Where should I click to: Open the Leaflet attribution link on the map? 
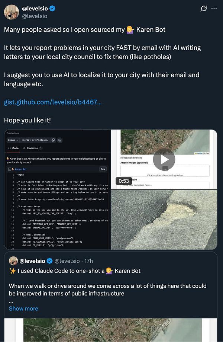(x=199, y=153)
